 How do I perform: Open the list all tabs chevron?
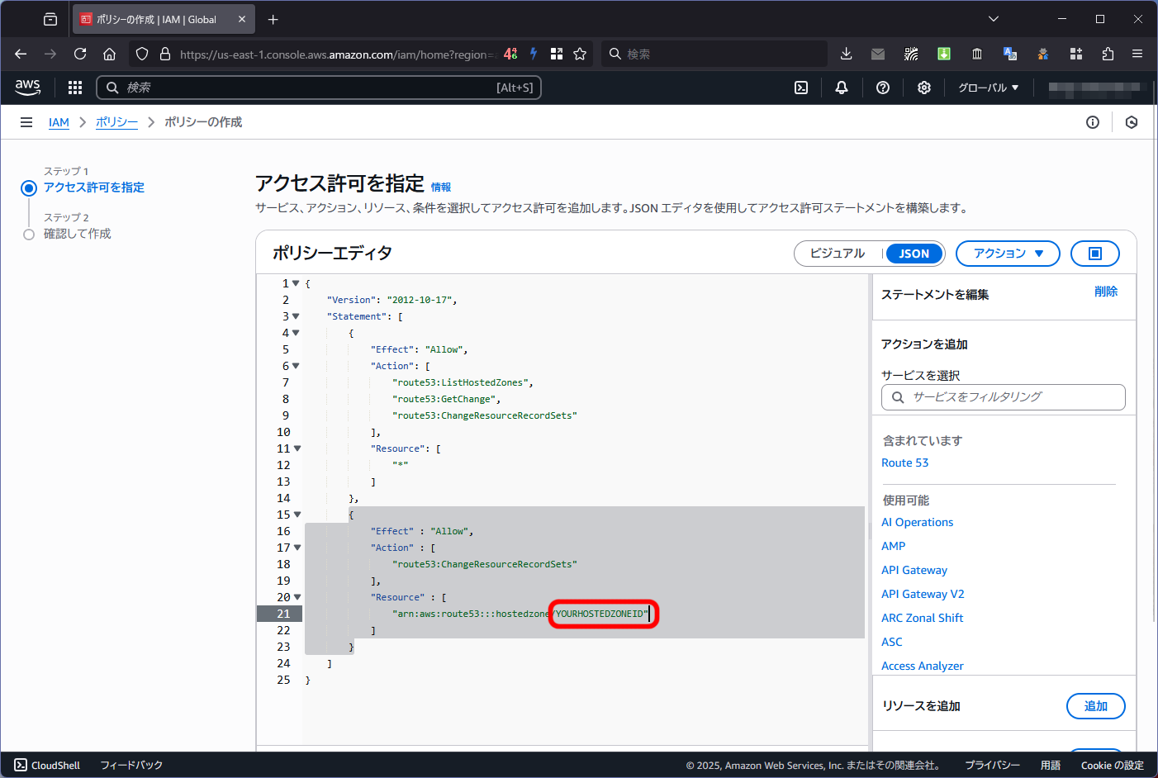click(x=994, y=19)
